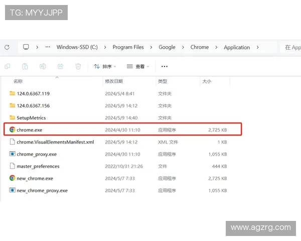Open the 查看 view dropdown
301x241 pixels.
click(138, 66)
